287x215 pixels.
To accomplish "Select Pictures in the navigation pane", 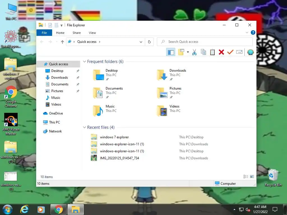I will [57, 91].
